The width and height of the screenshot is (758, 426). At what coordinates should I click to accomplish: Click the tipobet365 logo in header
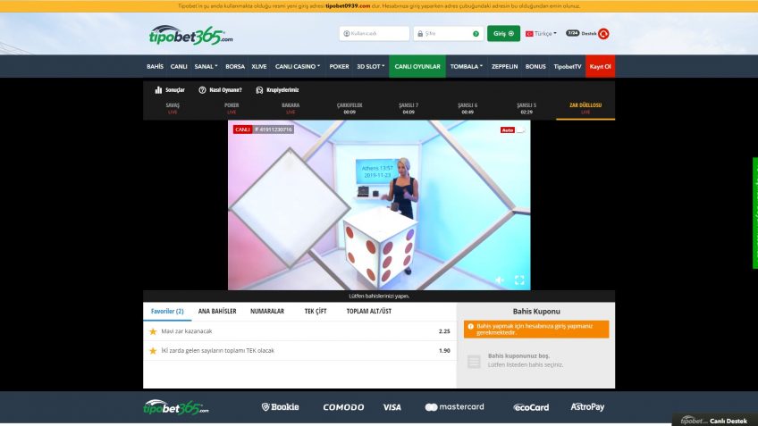click(x=190, y=35)
